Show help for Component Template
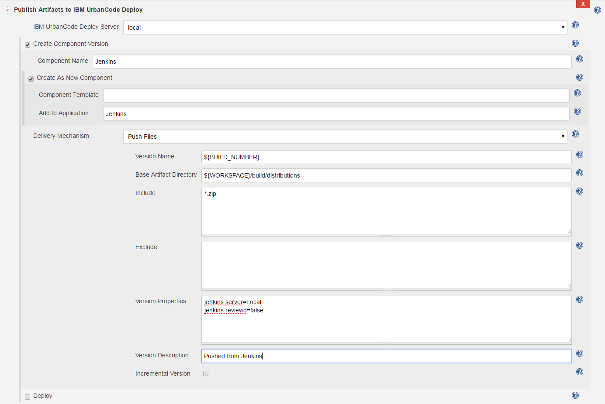 coord(577,93)
